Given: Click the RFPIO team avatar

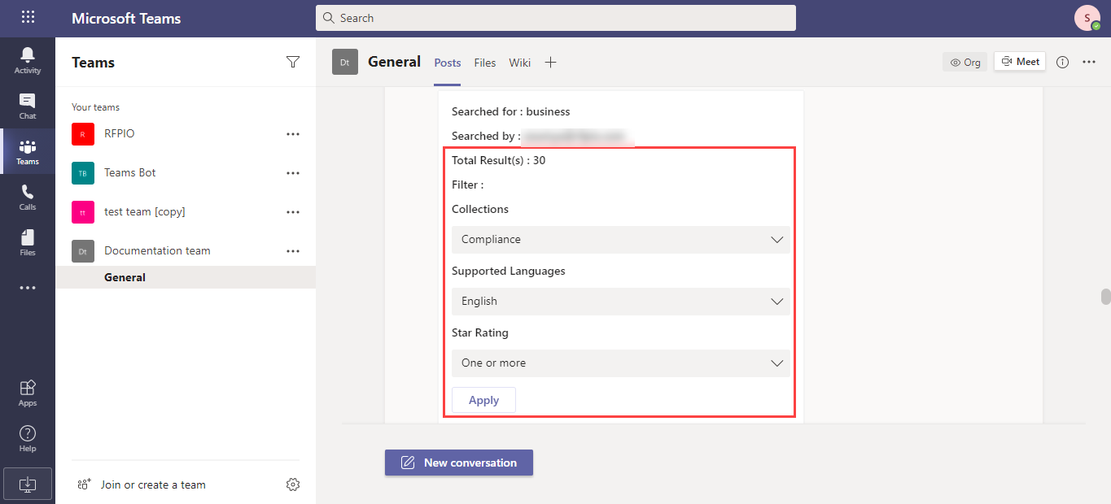Looking at the screenshot, I should (x=83, y=134).
